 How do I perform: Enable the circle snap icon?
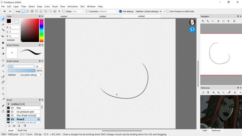click(x=46, y=11)
